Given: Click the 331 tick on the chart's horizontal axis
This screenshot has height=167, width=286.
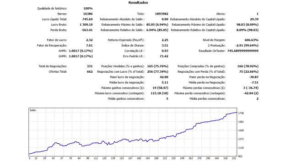Looking at the screenshot, I should tap(234, 158).
